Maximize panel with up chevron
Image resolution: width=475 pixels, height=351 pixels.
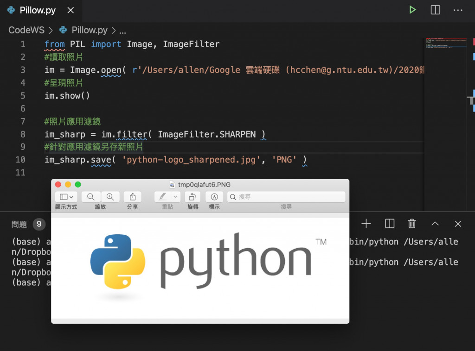[435, 224]
